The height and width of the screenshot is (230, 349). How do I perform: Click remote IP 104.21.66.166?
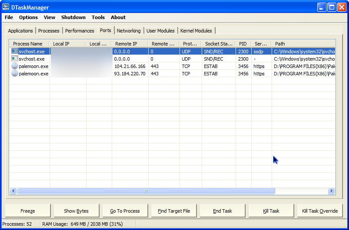(130, 66)
